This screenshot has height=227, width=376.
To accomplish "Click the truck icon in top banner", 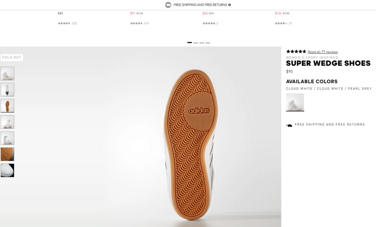I will tap(168, 5).
